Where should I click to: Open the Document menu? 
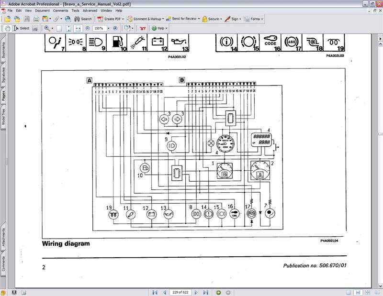(42, 10)
